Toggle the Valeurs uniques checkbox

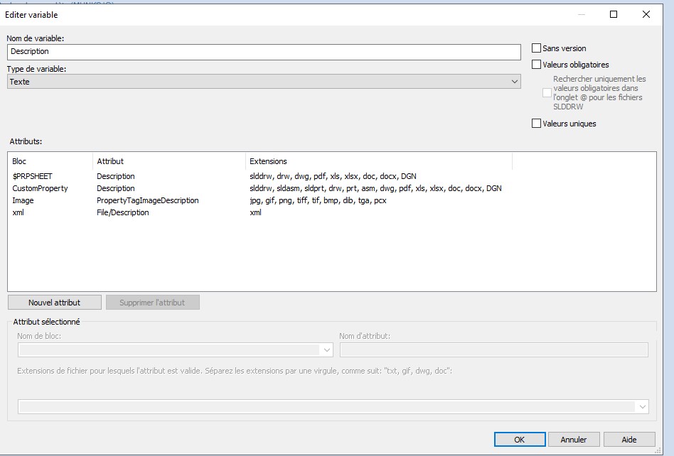537,124
